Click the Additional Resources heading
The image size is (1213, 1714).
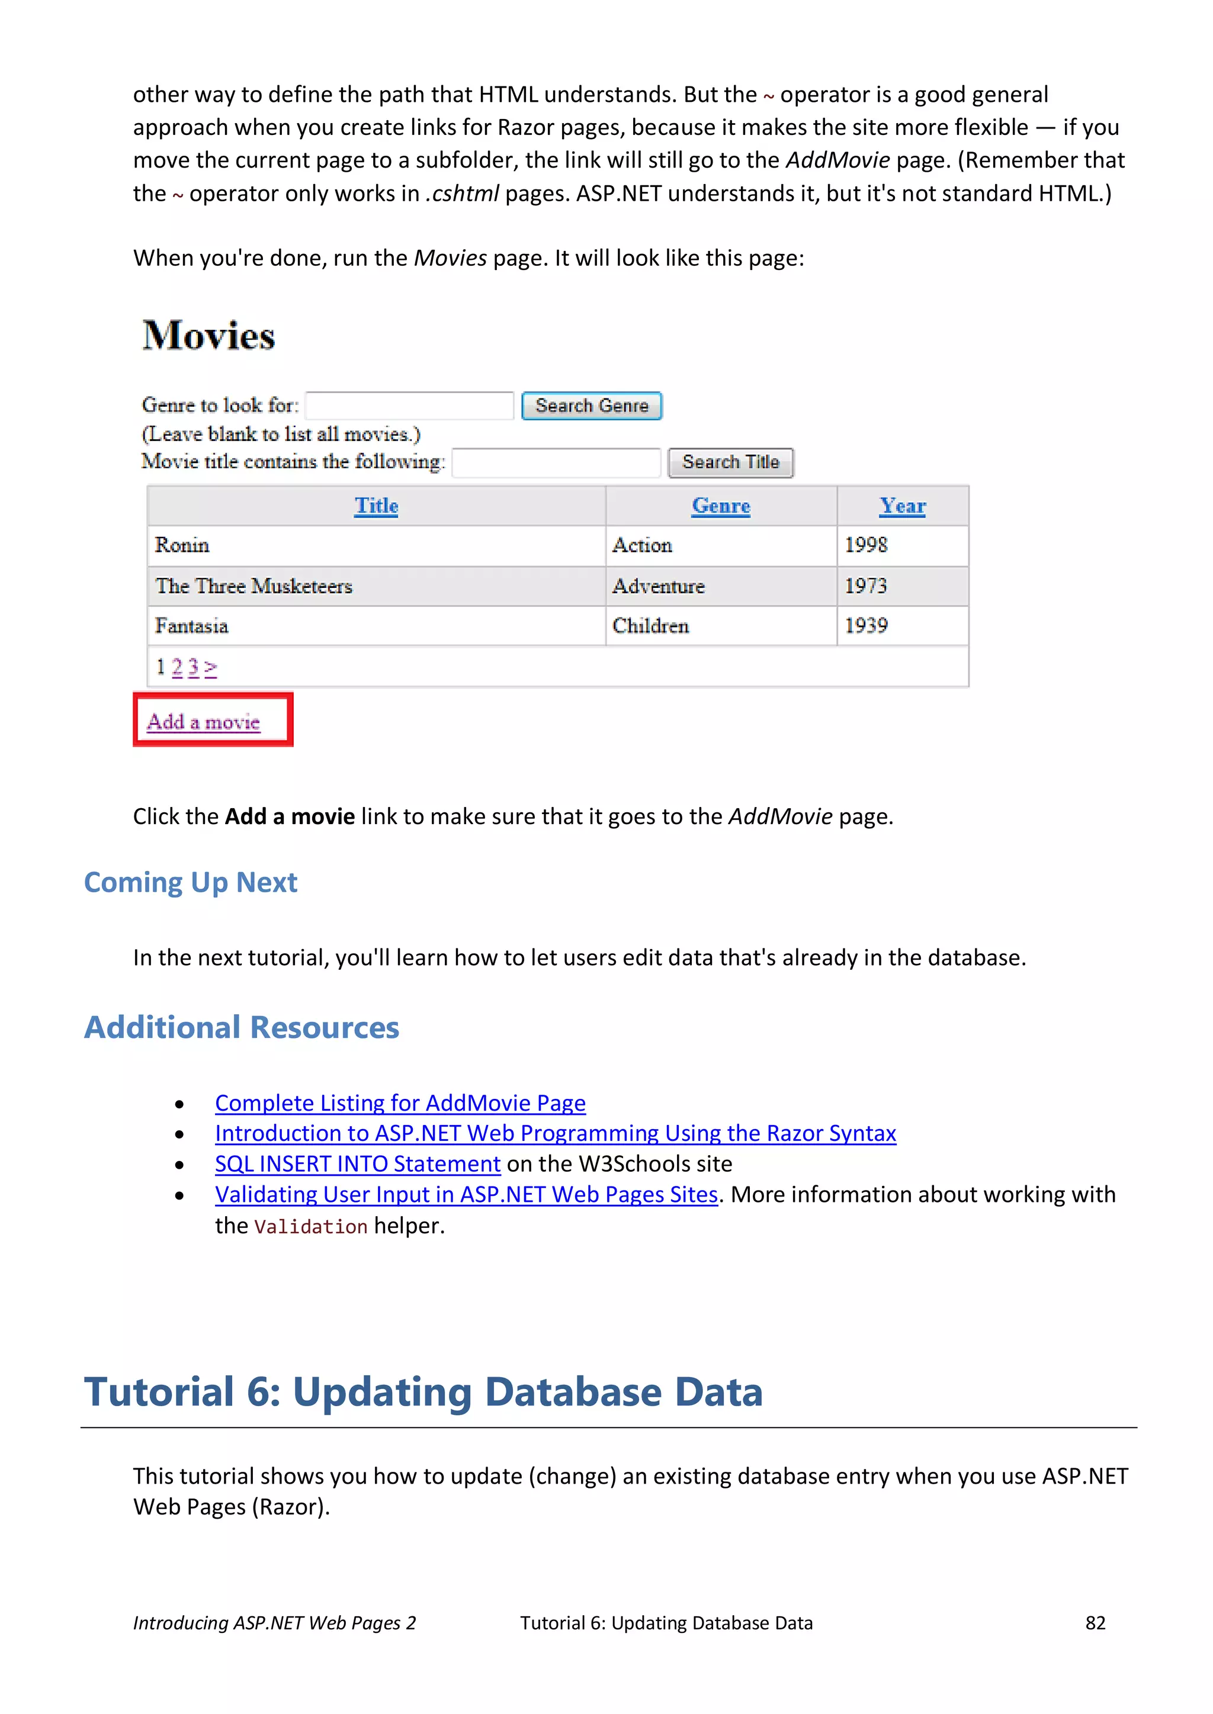241,1027
